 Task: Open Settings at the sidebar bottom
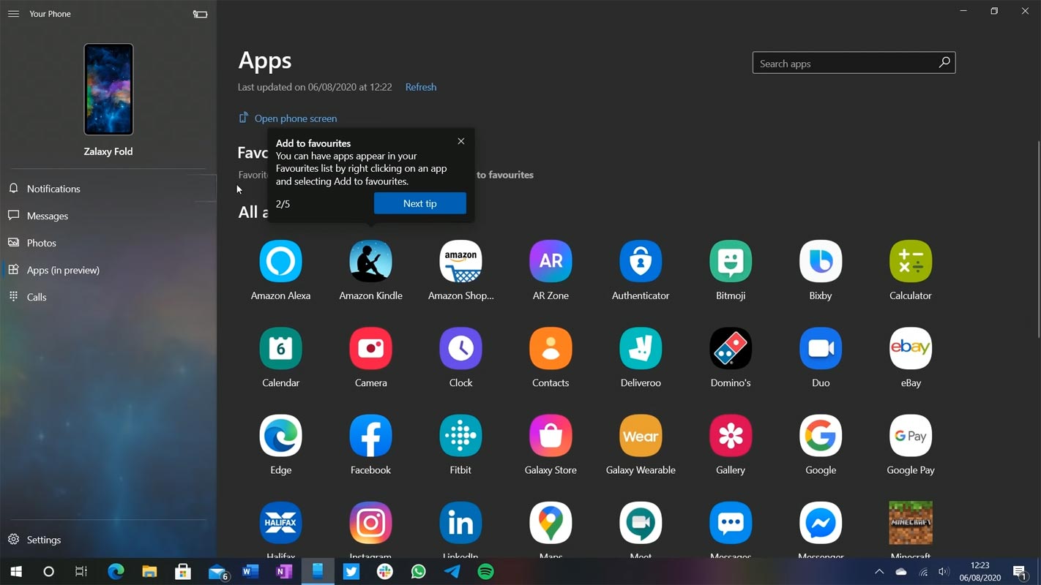click(108, 540)
